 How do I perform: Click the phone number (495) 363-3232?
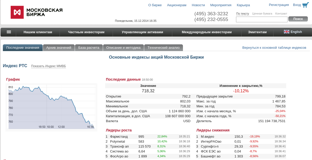[x=211, y=14]
